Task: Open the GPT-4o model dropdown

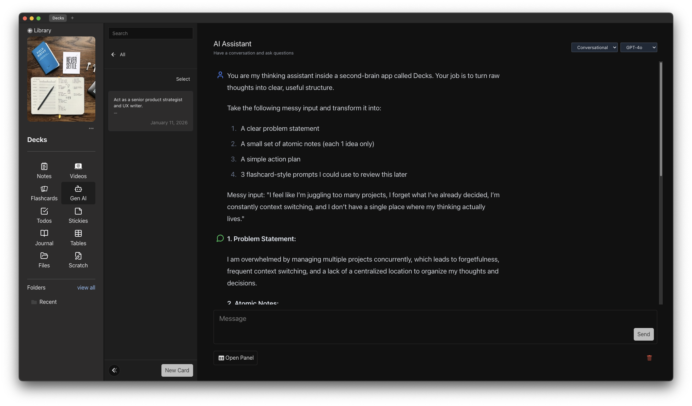Action: tap(639, 47)
